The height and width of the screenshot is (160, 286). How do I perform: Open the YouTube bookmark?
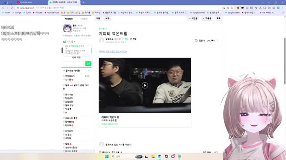tap(38, 13)
